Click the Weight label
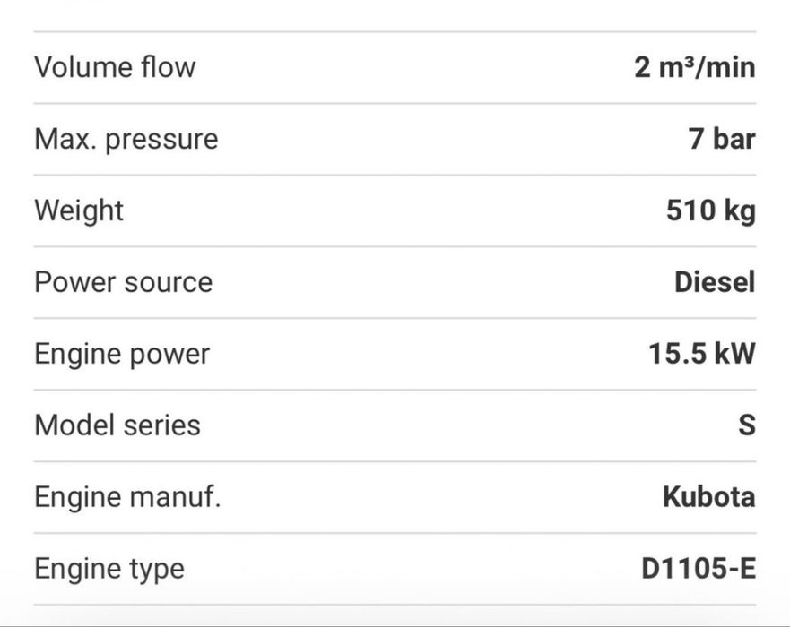The width and height of the screenshot is (790, 627). (79, 210)
